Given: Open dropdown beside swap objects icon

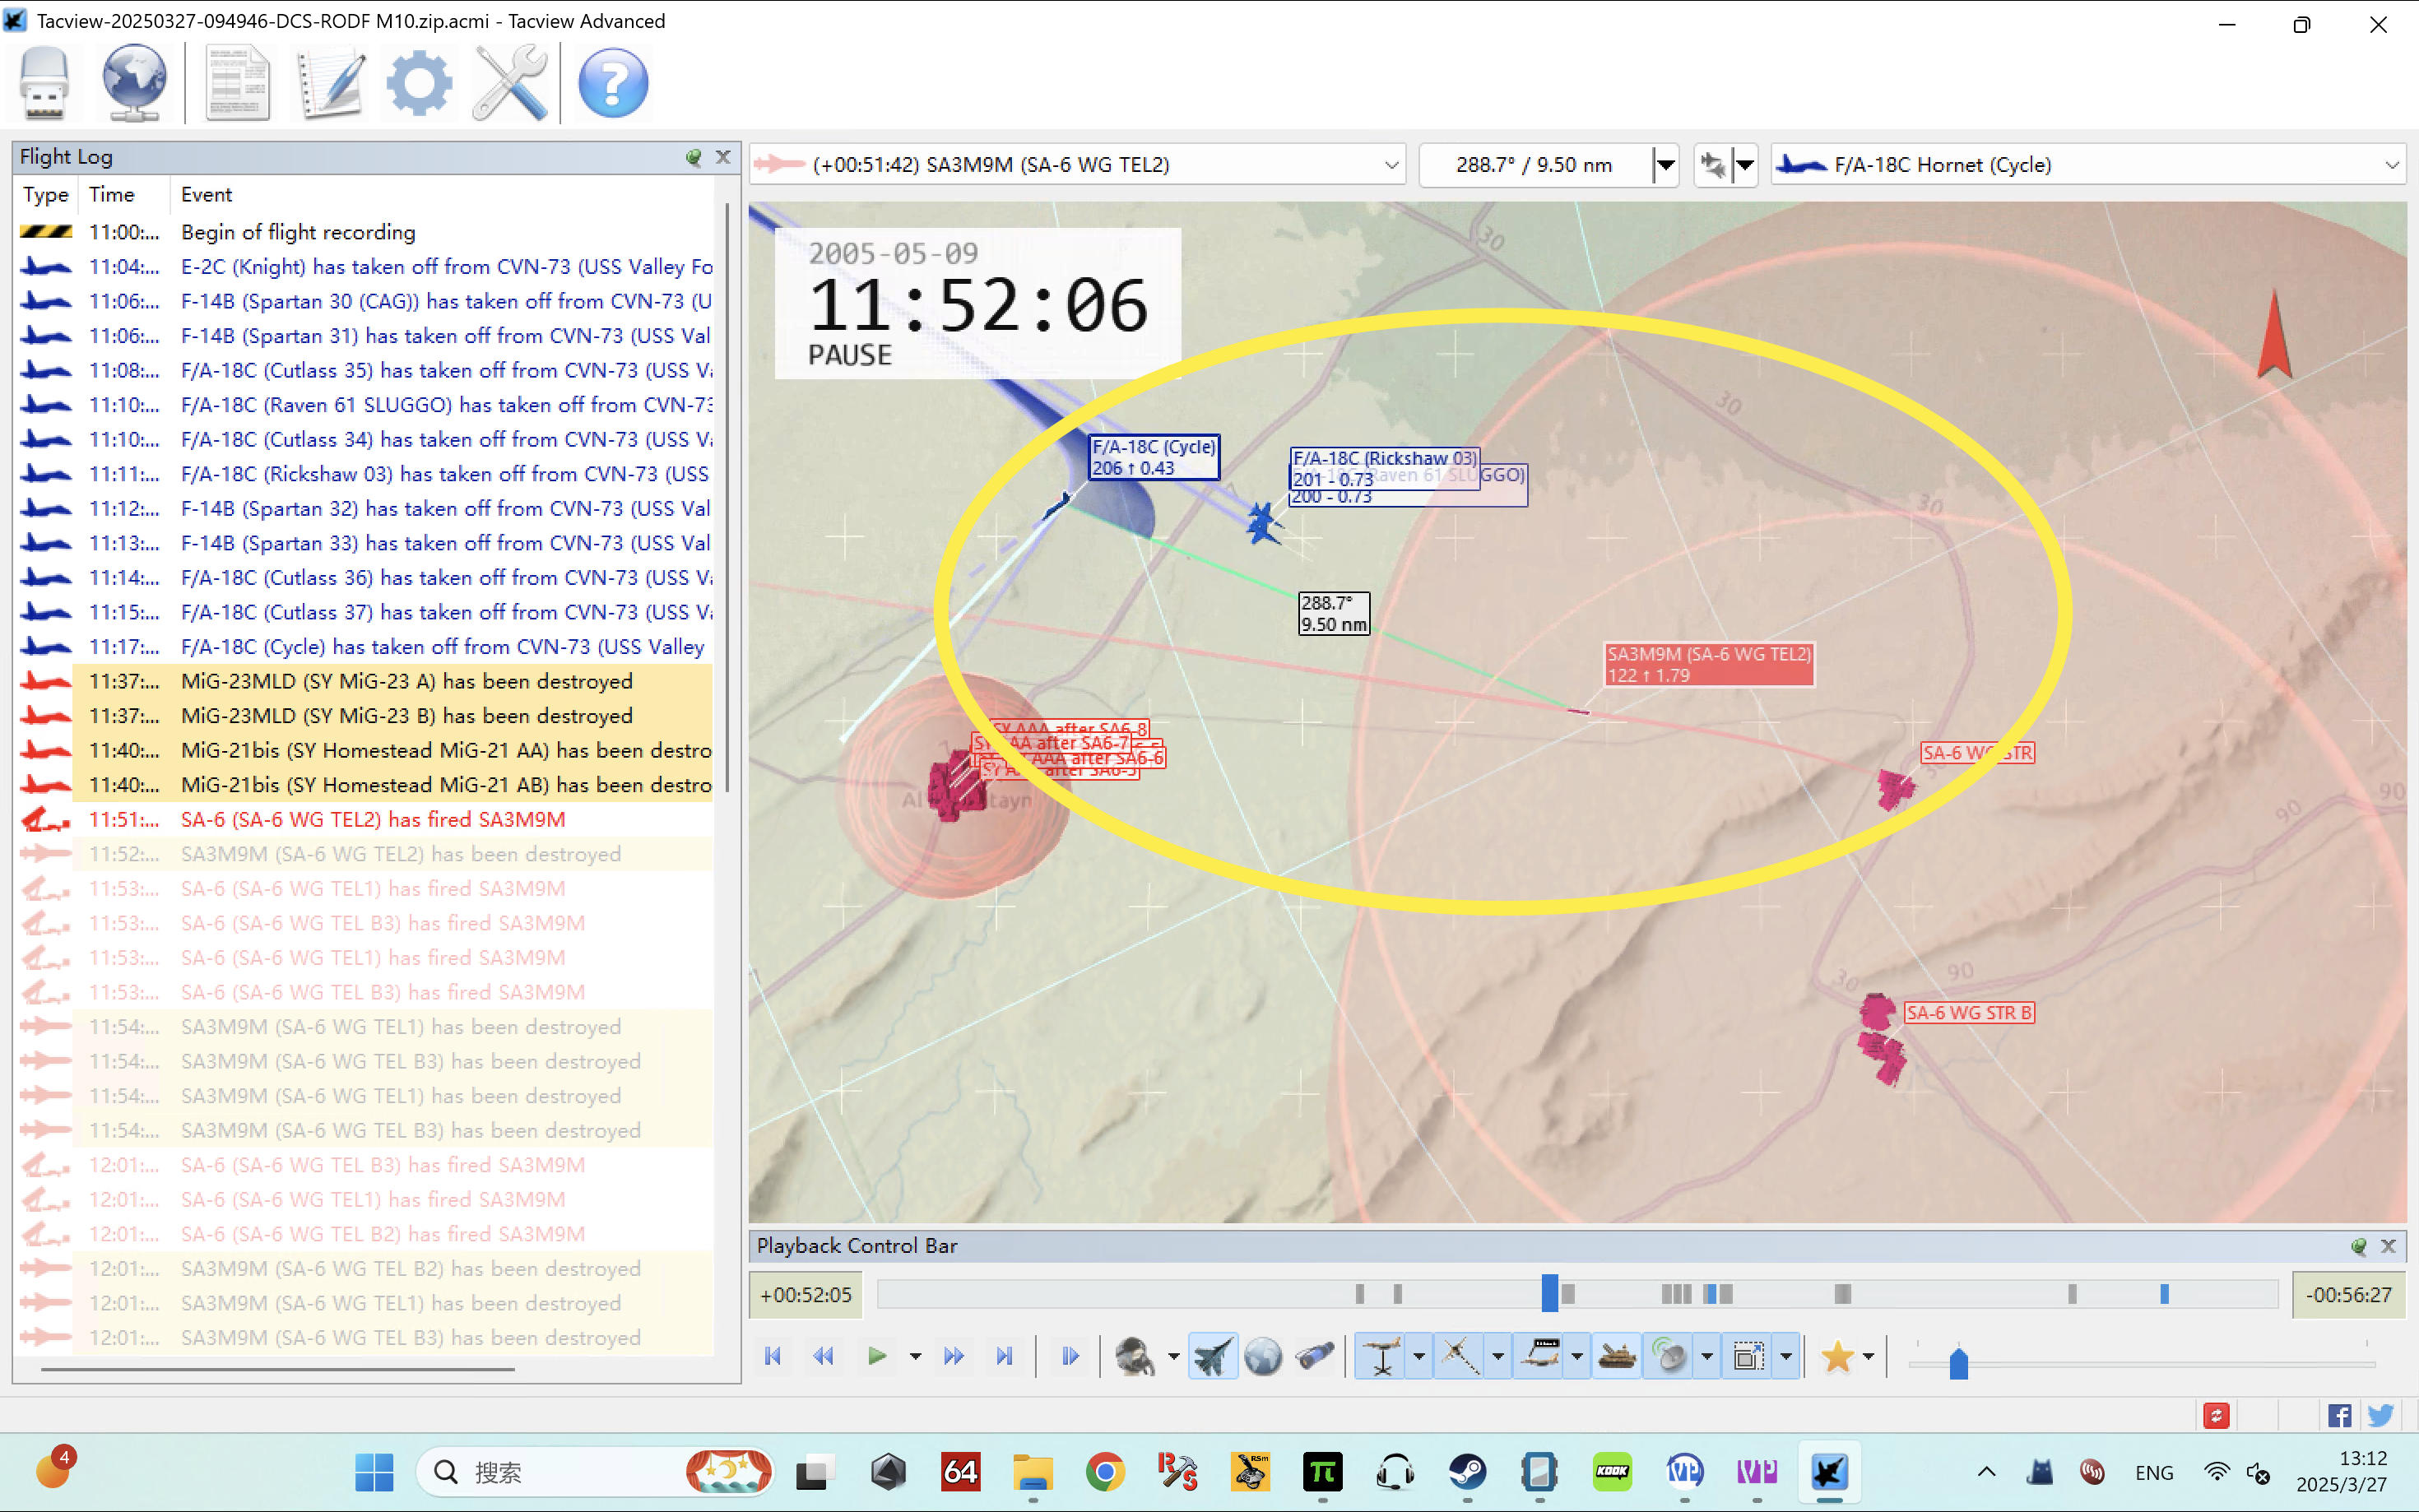Looking at the screenshot, I should pyautogui.click(x=1744, y=164).
